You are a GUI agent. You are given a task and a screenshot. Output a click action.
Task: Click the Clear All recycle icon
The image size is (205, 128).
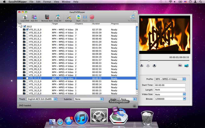click(58, 17)
